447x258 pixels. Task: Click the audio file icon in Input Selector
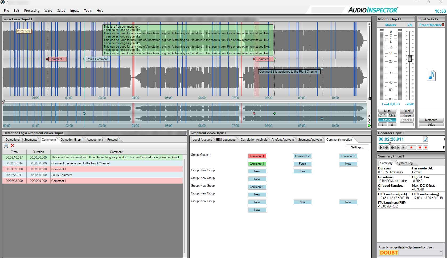431,75
